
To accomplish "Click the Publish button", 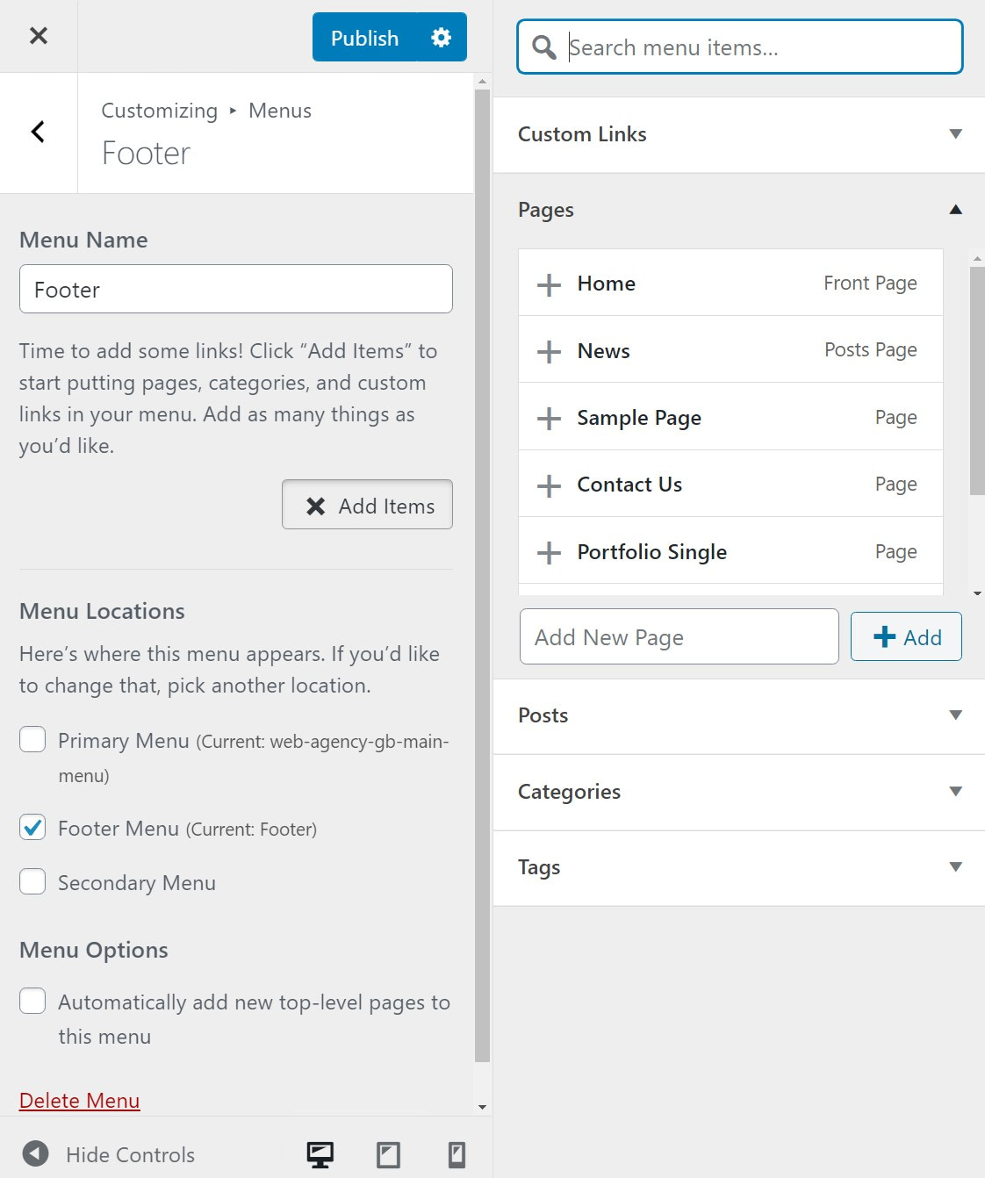I will click(364, 37).
